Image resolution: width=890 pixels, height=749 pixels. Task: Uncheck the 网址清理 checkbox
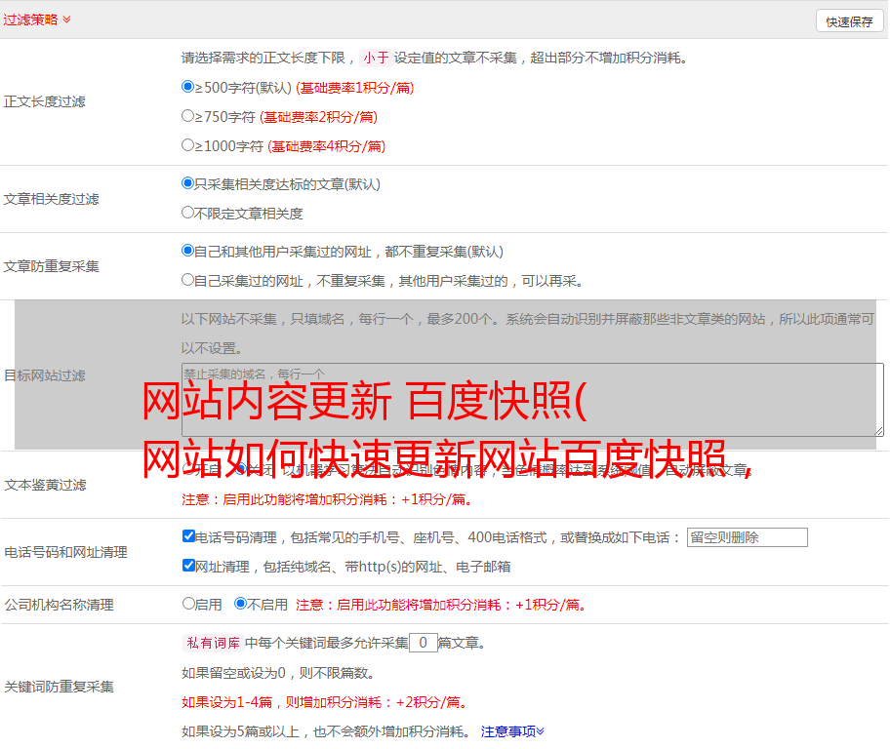coord(188,566)
